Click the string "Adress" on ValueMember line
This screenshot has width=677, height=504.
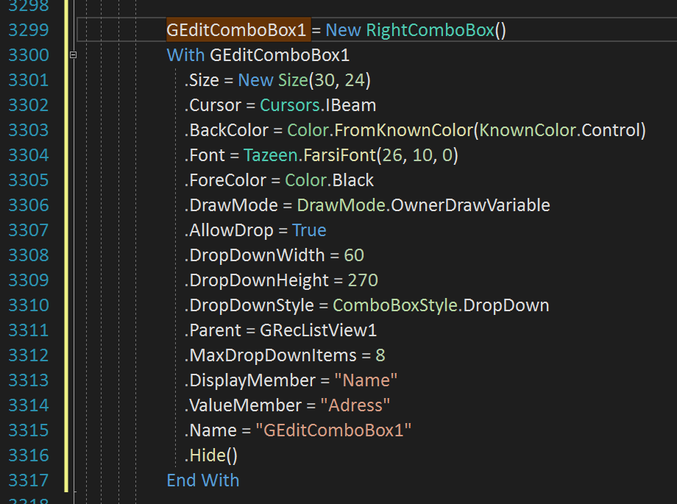pos(356,405)
